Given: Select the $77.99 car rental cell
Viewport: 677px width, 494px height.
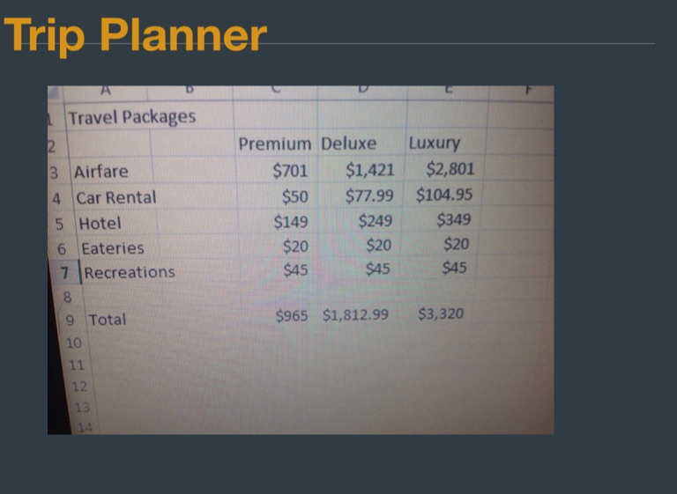Looking at the screenshot, I should click(369, 195).
